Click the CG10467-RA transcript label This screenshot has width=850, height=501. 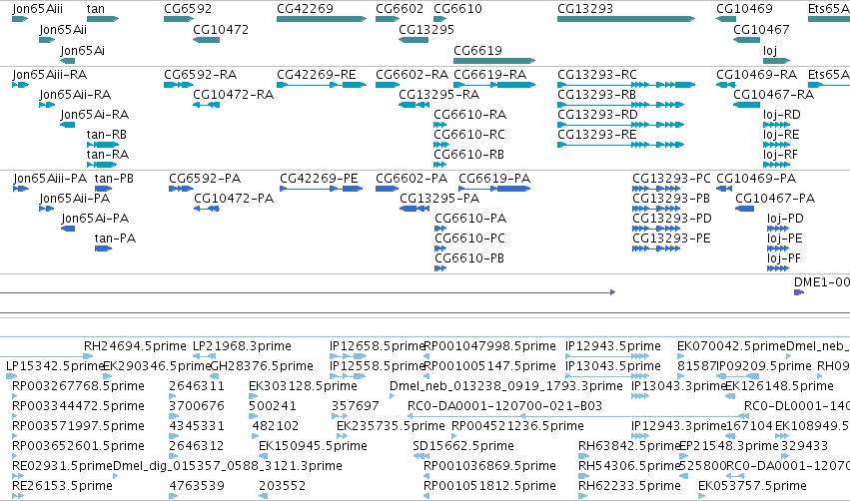773,95
